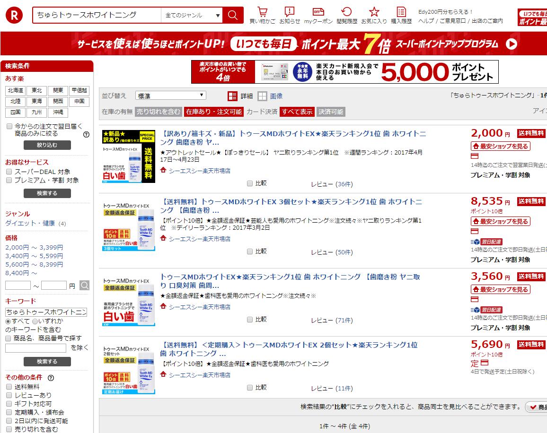Click shop house icon for 3,560円 item
Viewport: 547px width, 433px height.
click(163, 306)
